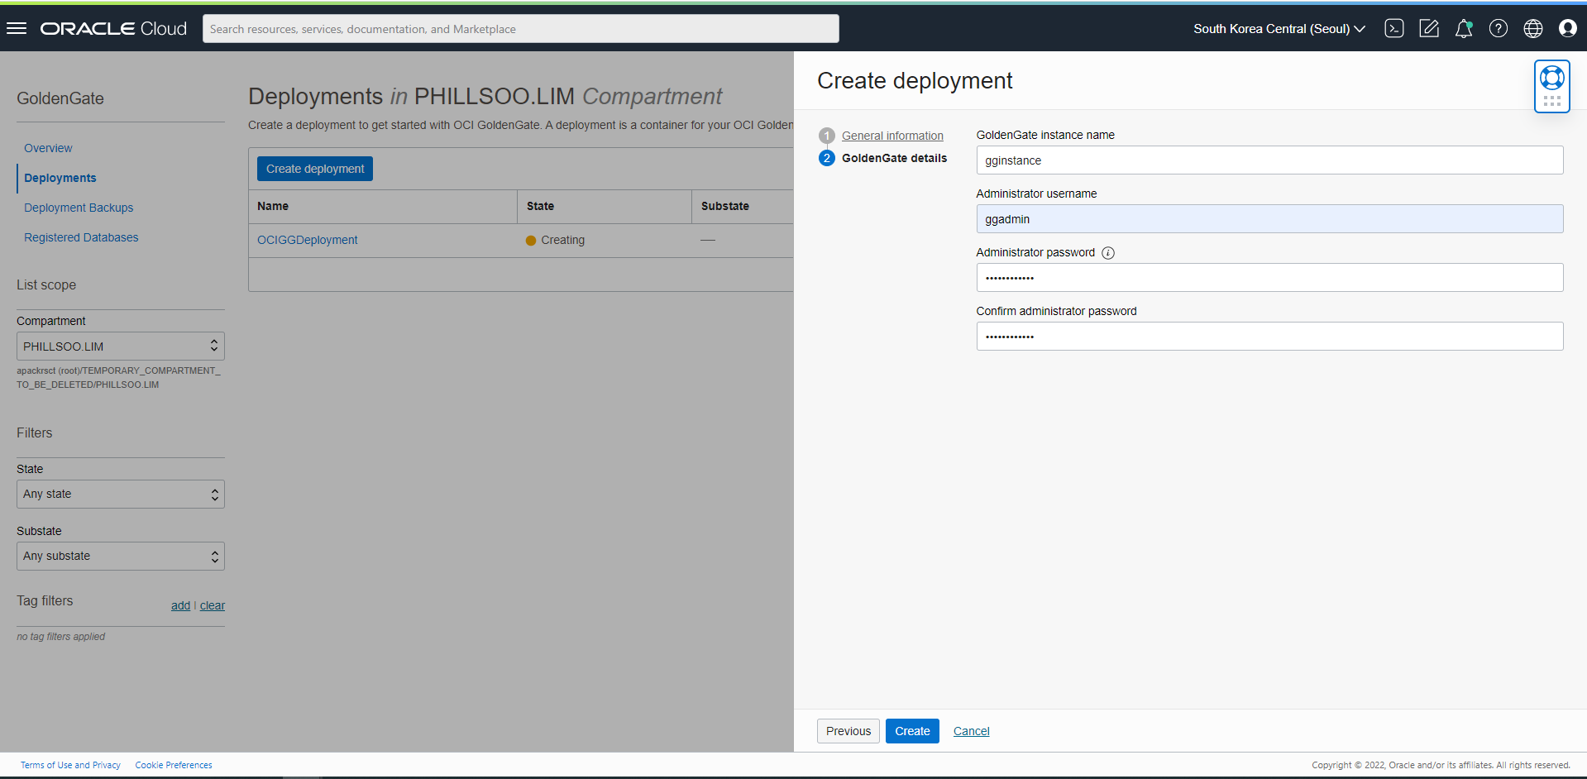1587x779 pixels.
Task: Click the Creating status text
Action: (562, 240)
